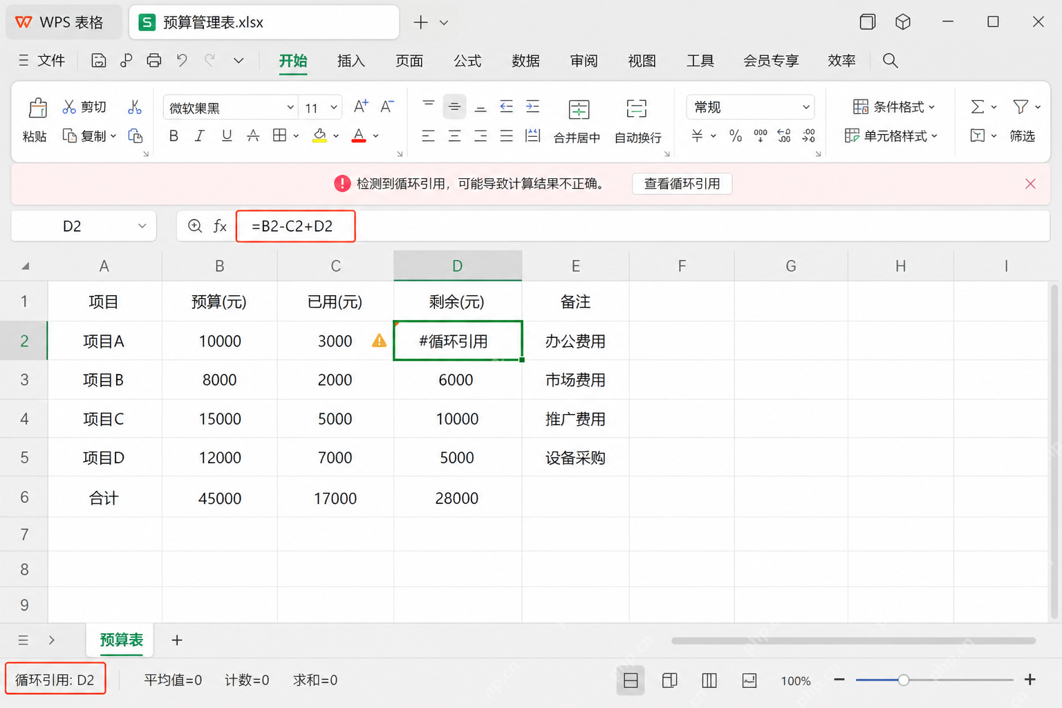Select the 预算表 sheet tab

coord(122,640)
